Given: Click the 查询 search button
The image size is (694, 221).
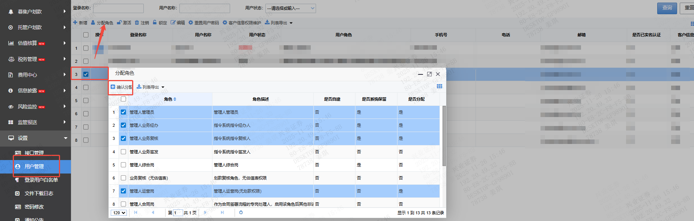Looking at the screenshot, I should [667, 8].
